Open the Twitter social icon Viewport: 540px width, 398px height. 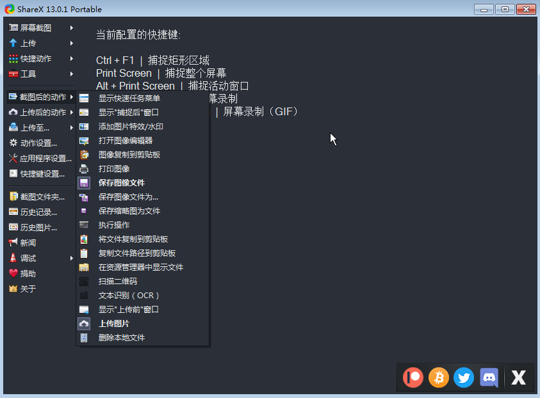463,378
